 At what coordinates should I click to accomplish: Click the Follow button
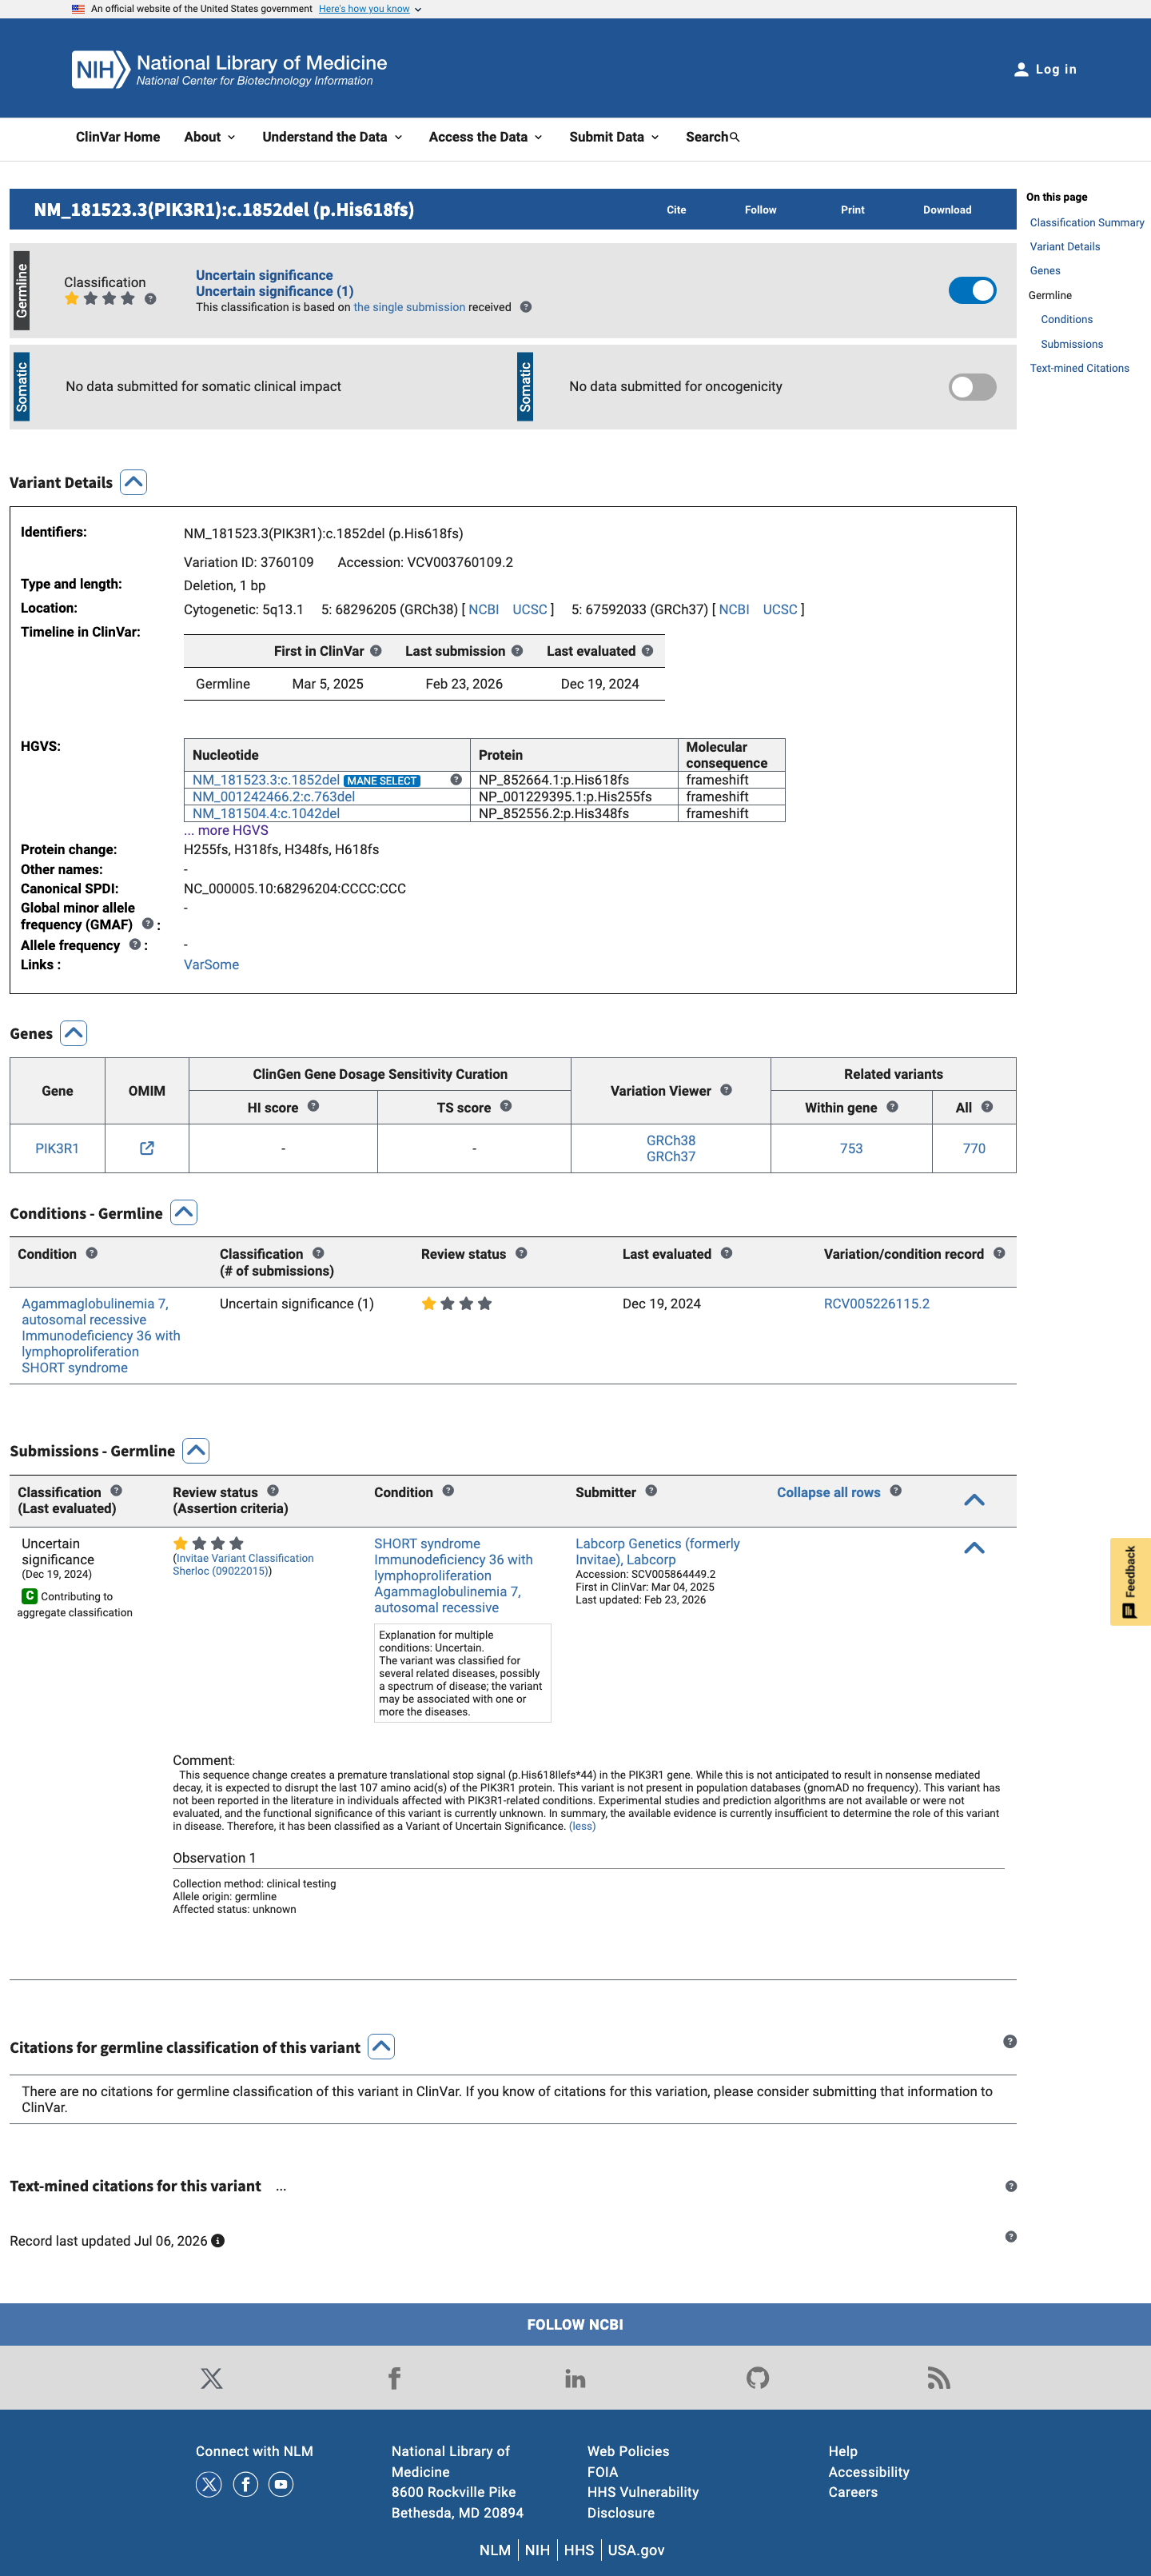(760, 210)
